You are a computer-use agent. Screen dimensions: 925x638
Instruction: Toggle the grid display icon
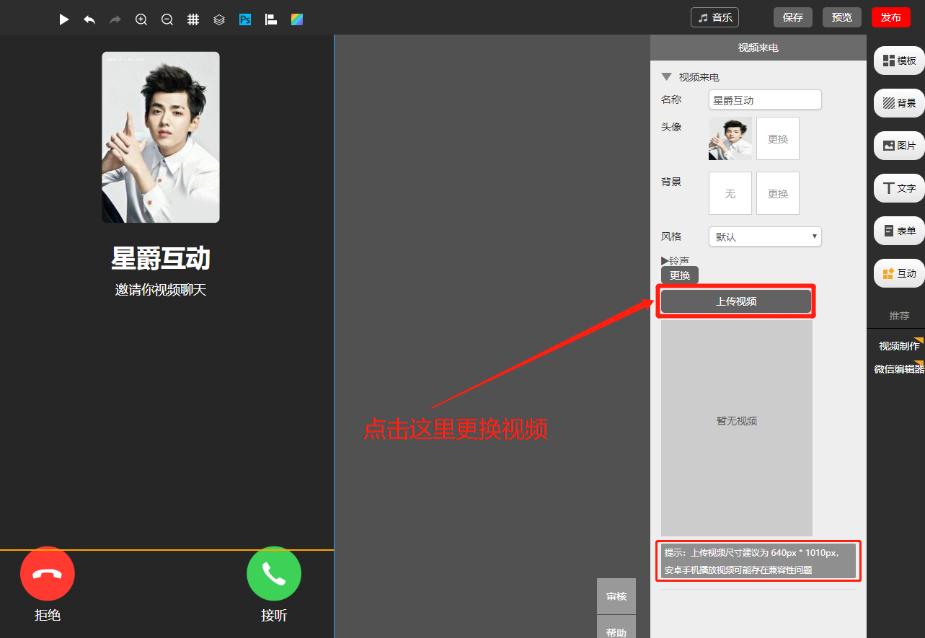(x=193, y=19)
